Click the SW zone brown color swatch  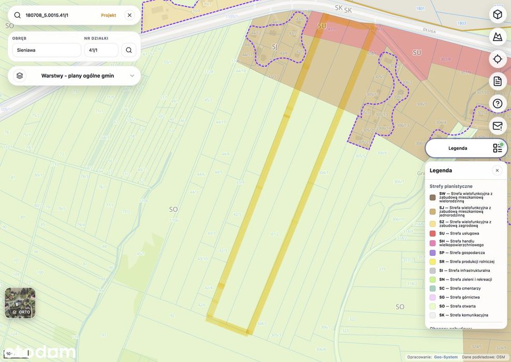pyautogui.click(x=432, y=197)
